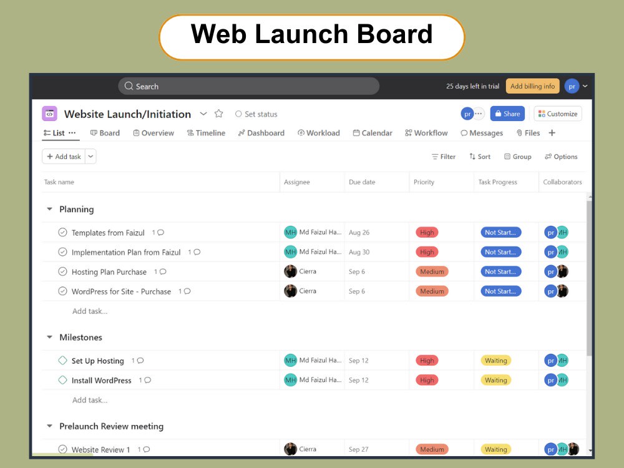Mark Website Review 1 complete

tap(62, 449)
